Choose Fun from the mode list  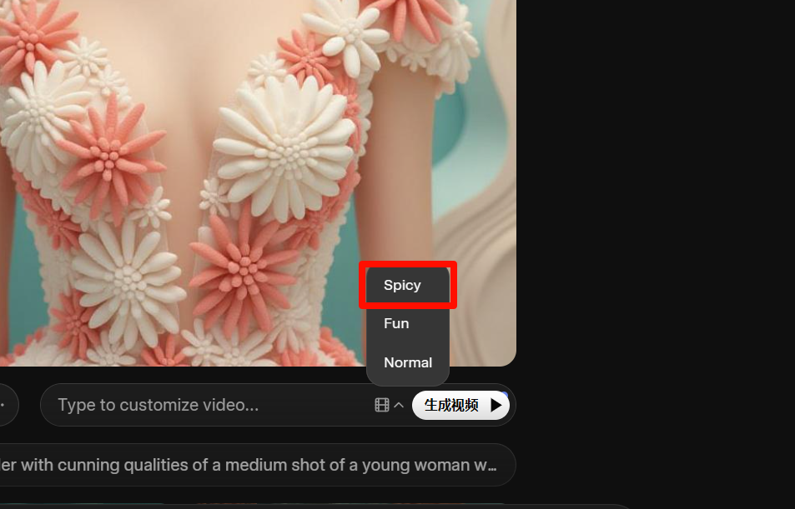(396, 323)
